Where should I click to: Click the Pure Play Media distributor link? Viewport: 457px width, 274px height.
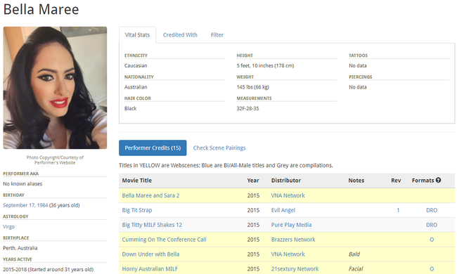(x=291, y=225)
